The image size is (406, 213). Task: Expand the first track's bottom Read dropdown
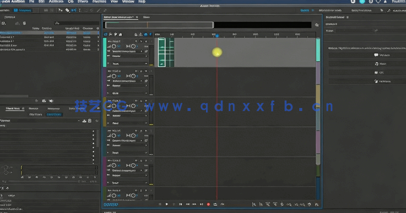146,64
